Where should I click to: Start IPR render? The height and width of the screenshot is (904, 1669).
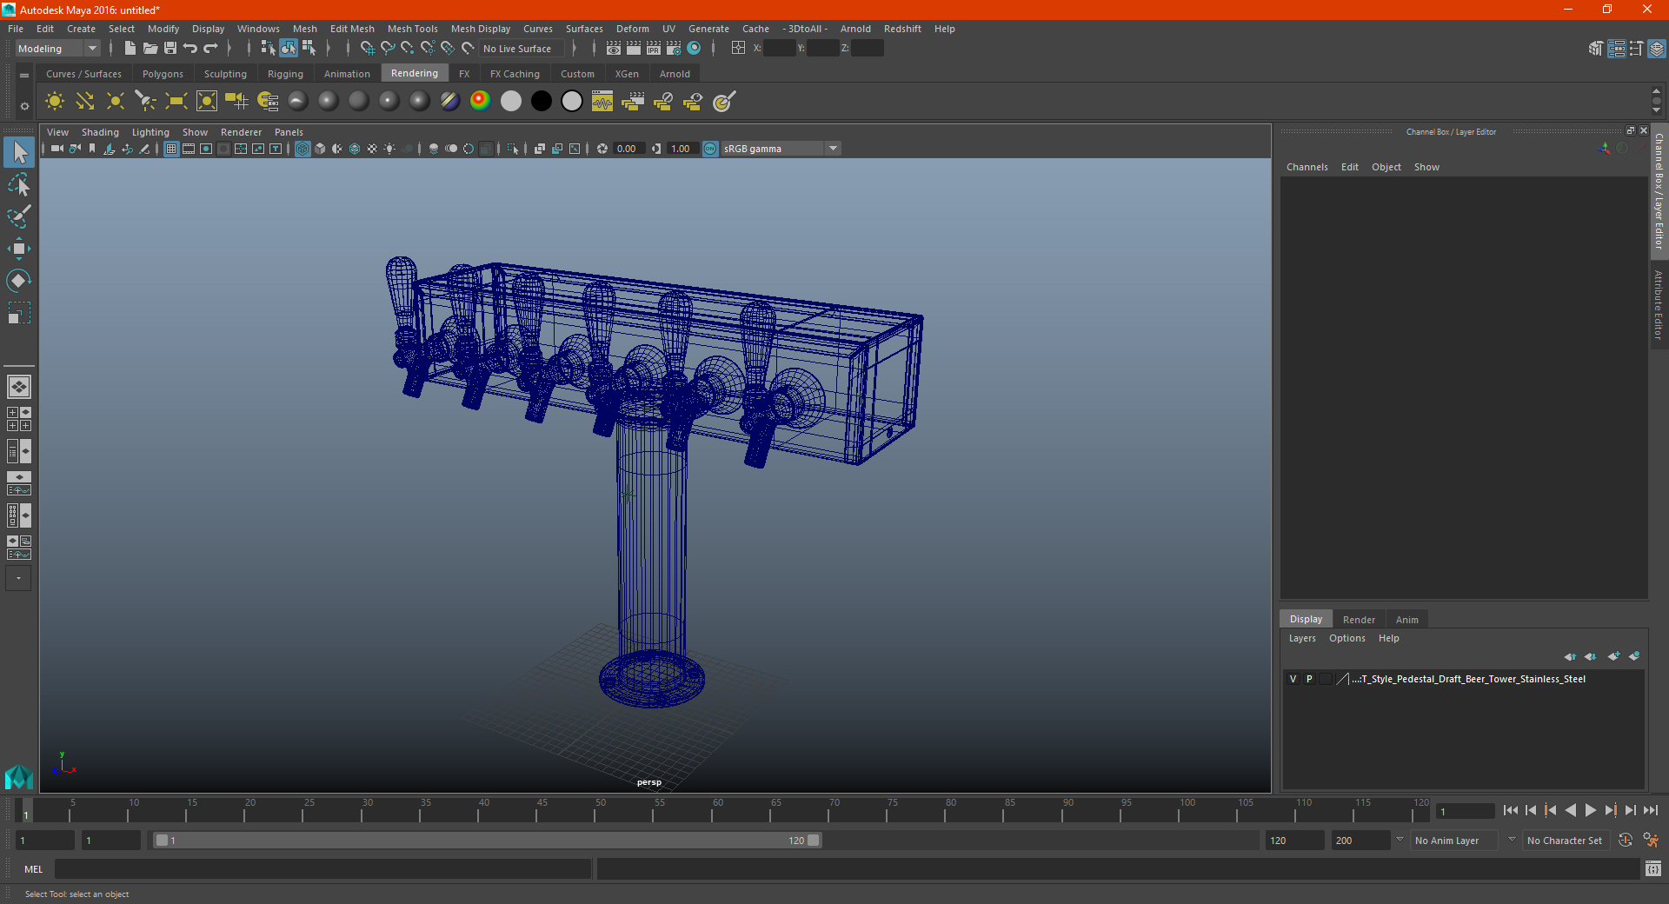point(654,49)
